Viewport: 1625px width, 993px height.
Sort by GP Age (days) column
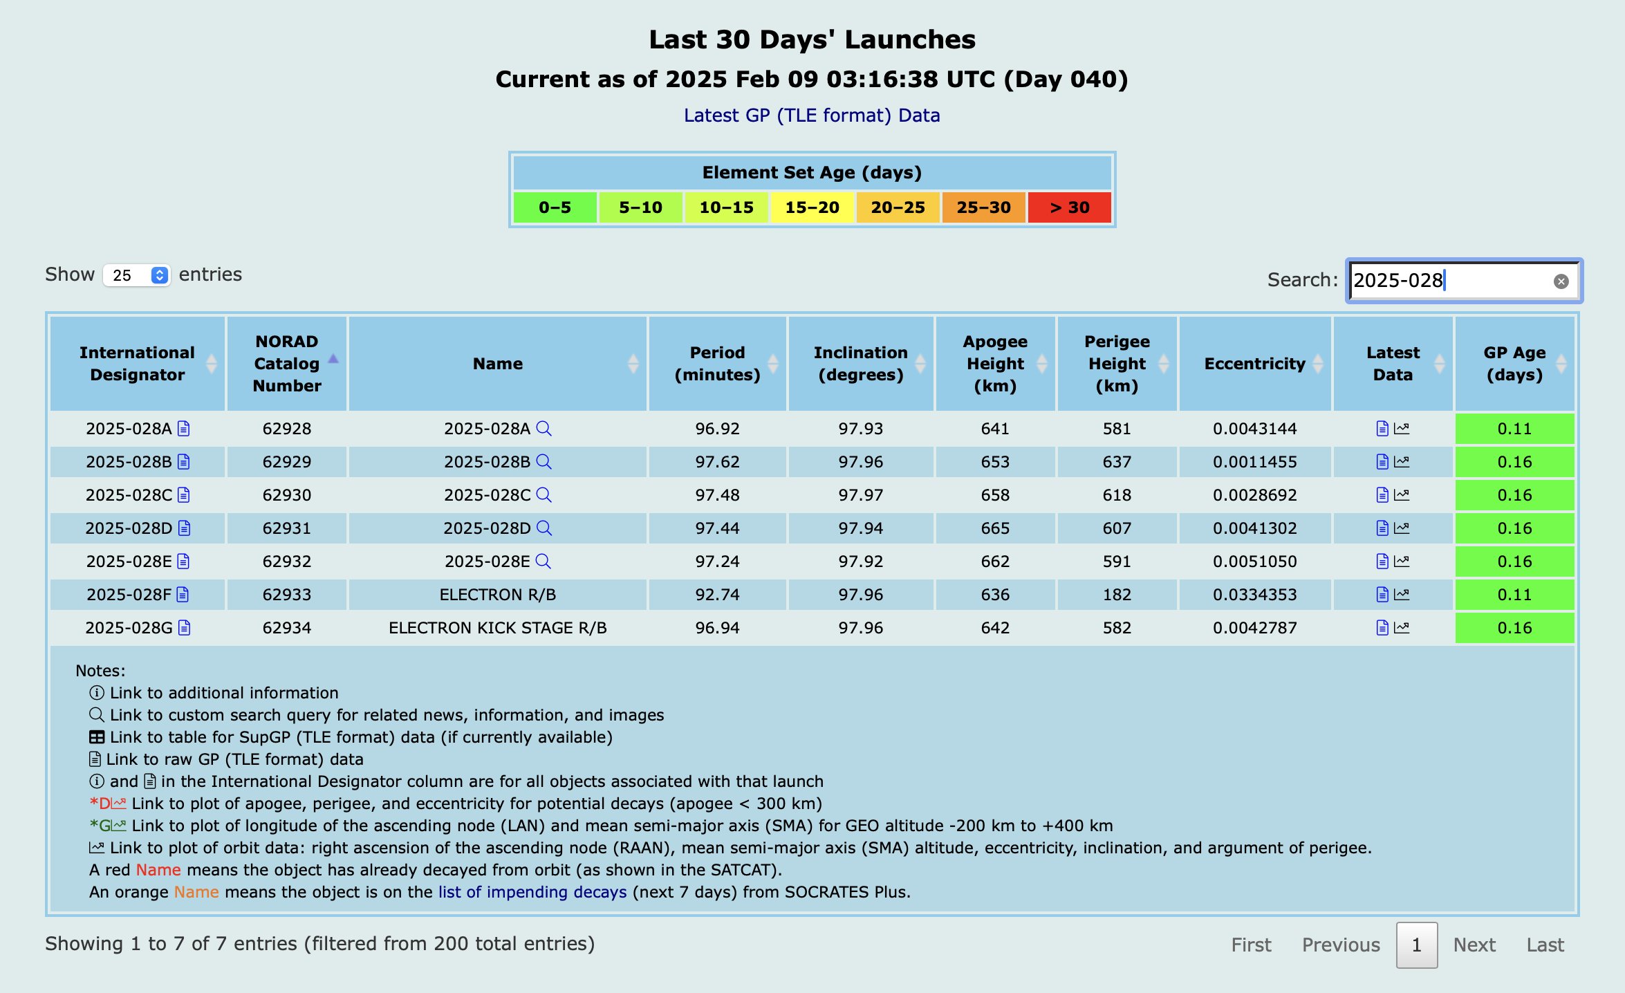[1515, 364]
